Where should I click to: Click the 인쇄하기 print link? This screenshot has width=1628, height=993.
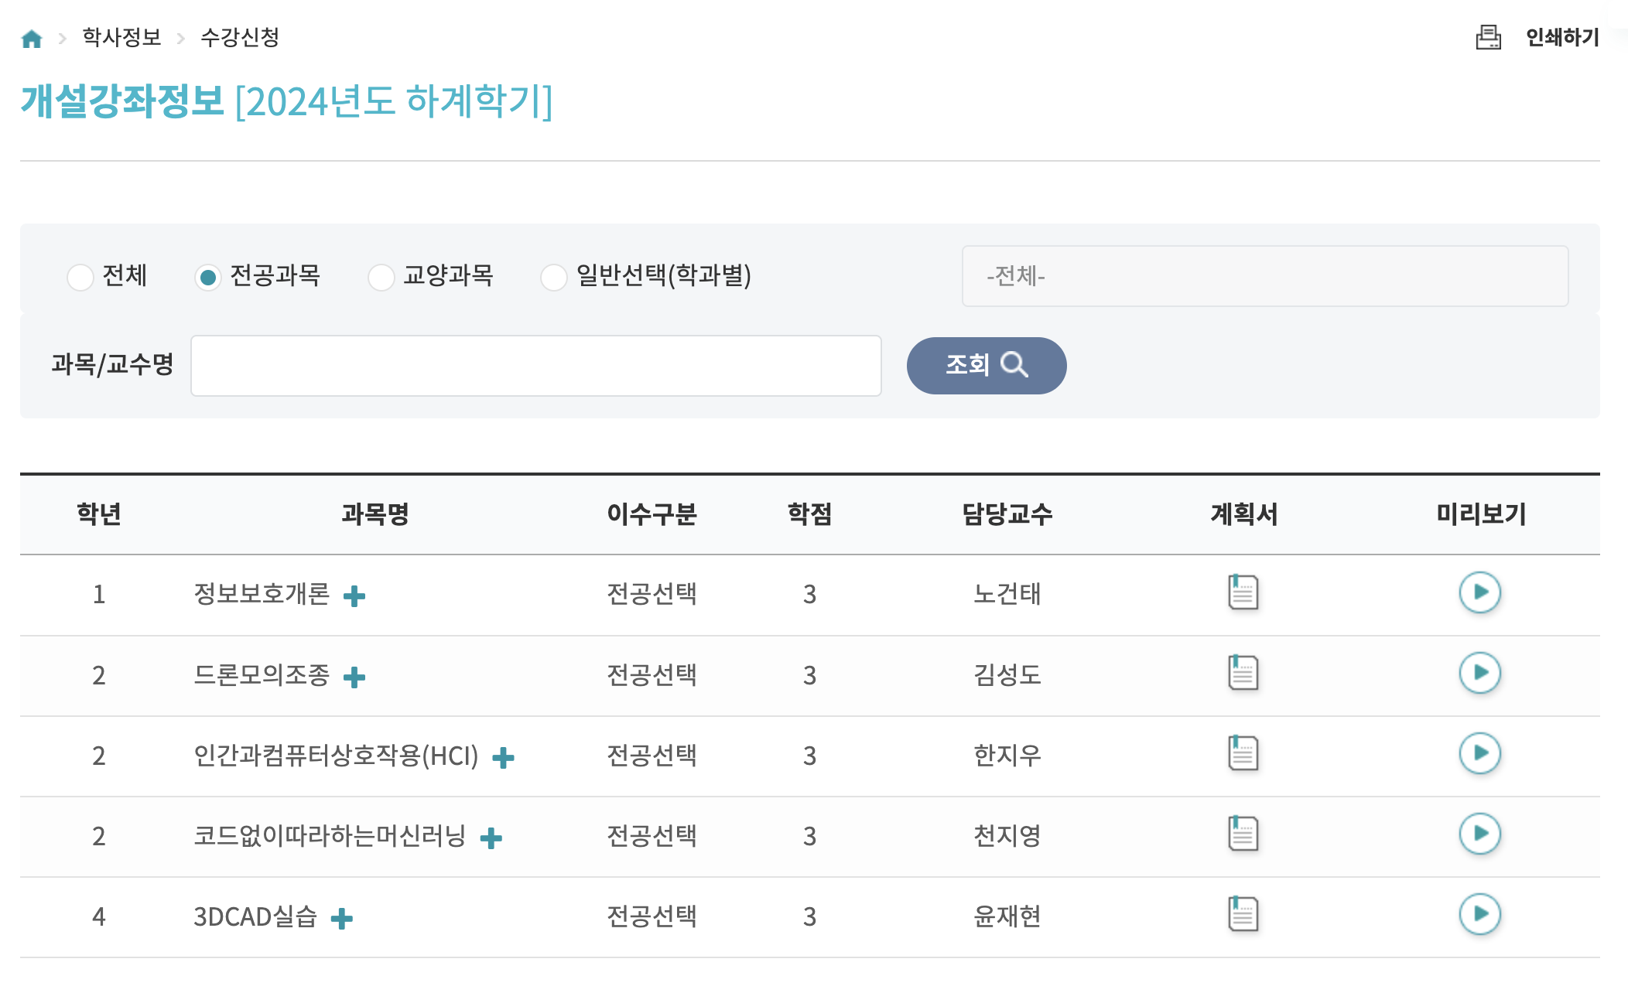click(1561, 37)
